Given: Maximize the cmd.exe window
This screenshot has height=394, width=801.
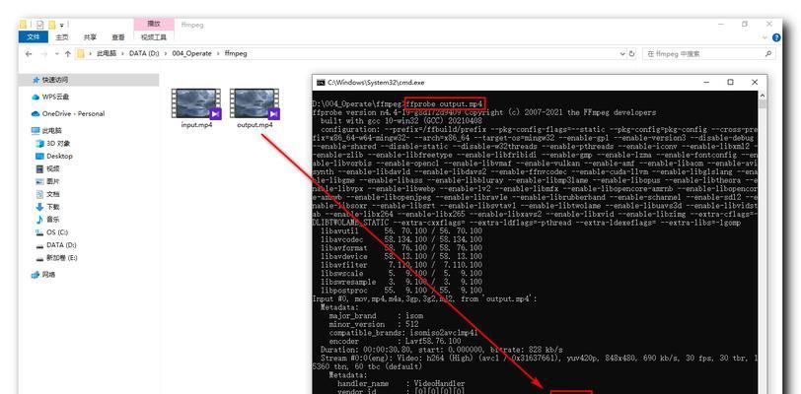Looking at the screenshot, I should (x=731, y=82).
